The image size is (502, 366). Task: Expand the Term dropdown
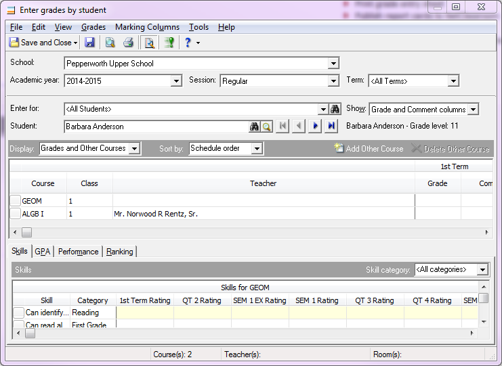point(453,81)
